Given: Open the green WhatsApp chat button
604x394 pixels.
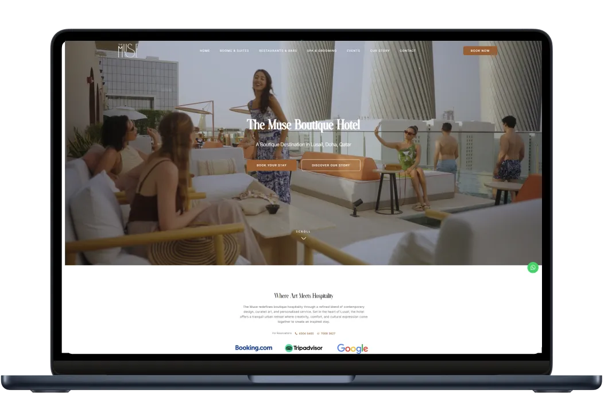Looking at the screenshot, I should pyautogui.click(x=533, y=268).
